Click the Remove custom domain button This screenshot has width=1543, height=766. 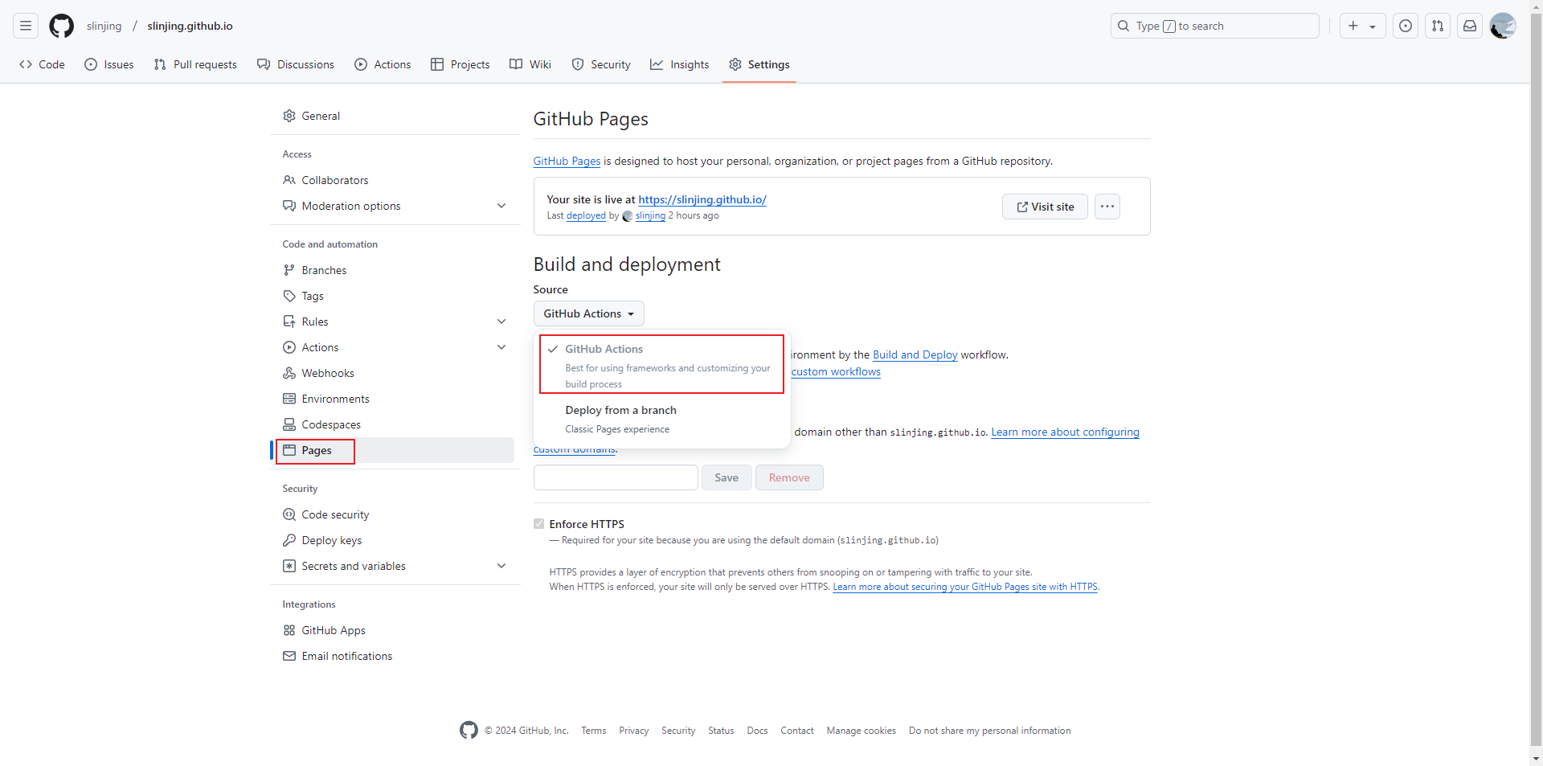789,477
